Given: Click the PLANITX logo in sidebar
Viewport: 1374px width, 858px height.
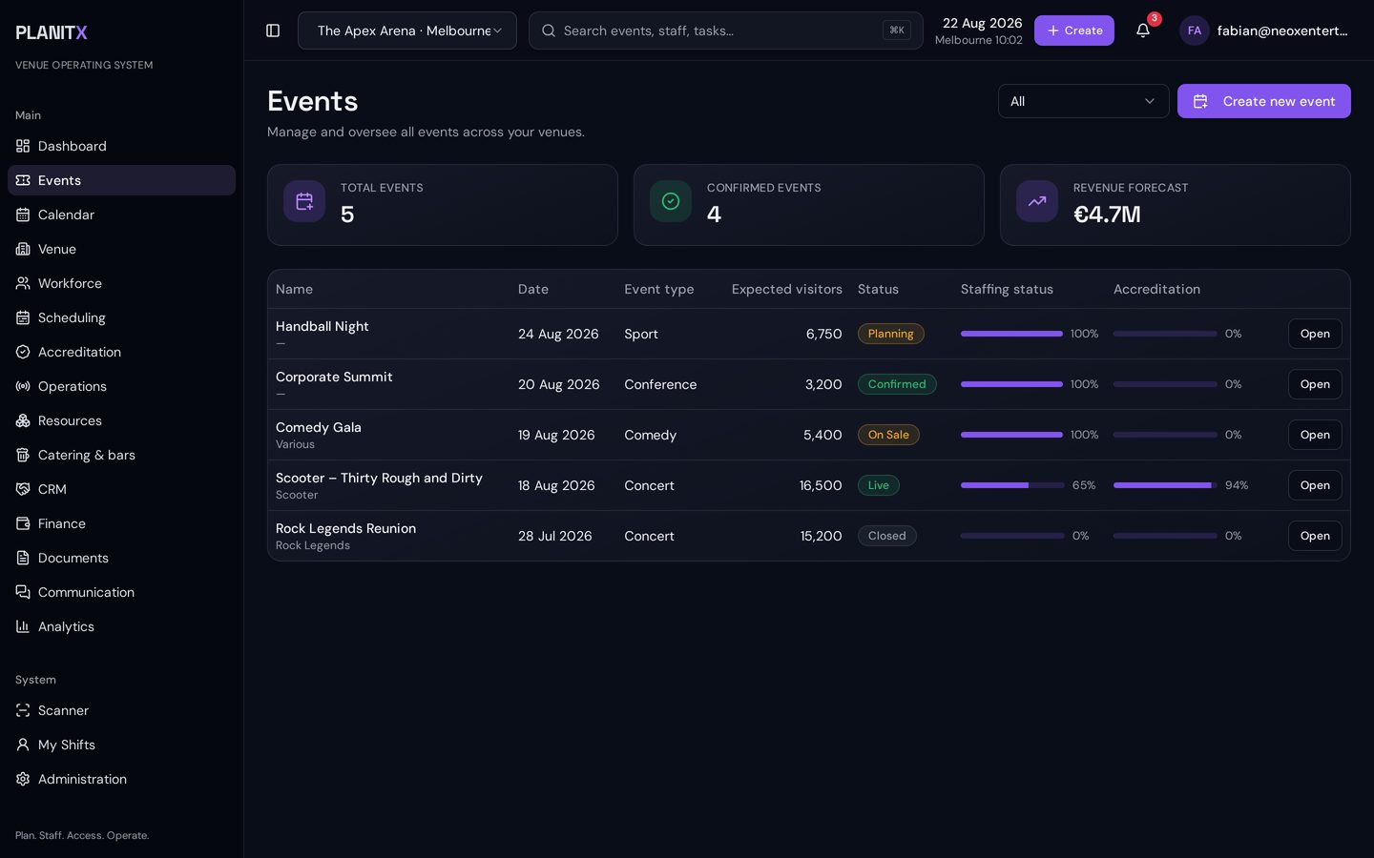Looking at the screenshot, I should [52, 32].
